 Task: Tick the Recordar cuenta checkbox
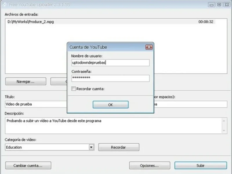coord(74,89)
